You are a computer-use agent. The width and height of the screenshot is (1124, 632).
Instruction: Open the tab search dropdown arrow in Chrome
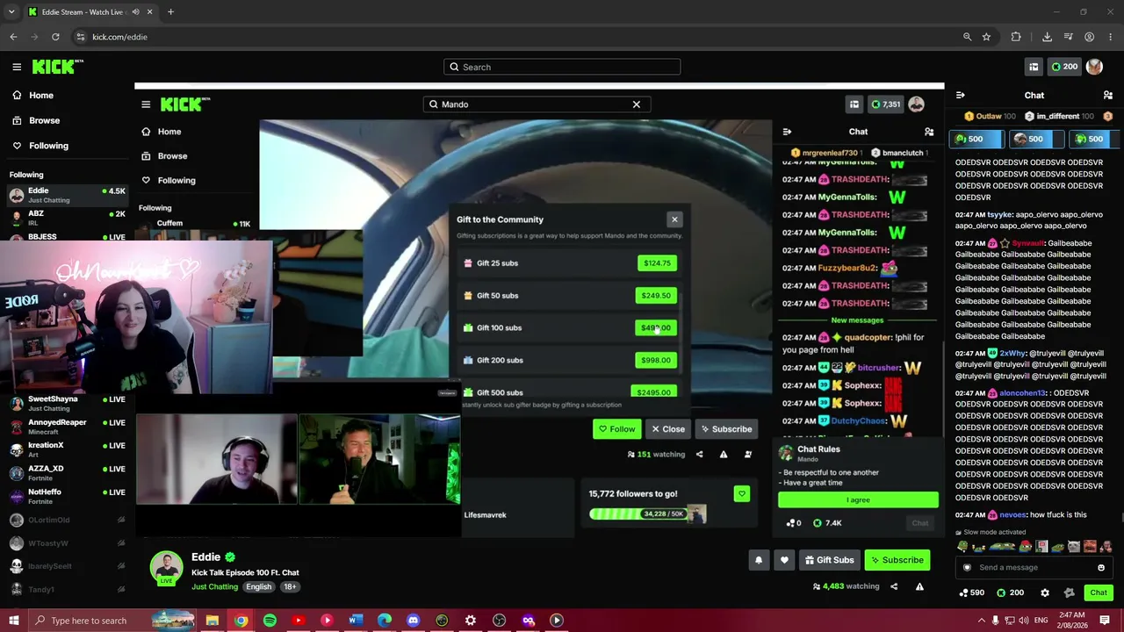11,12
